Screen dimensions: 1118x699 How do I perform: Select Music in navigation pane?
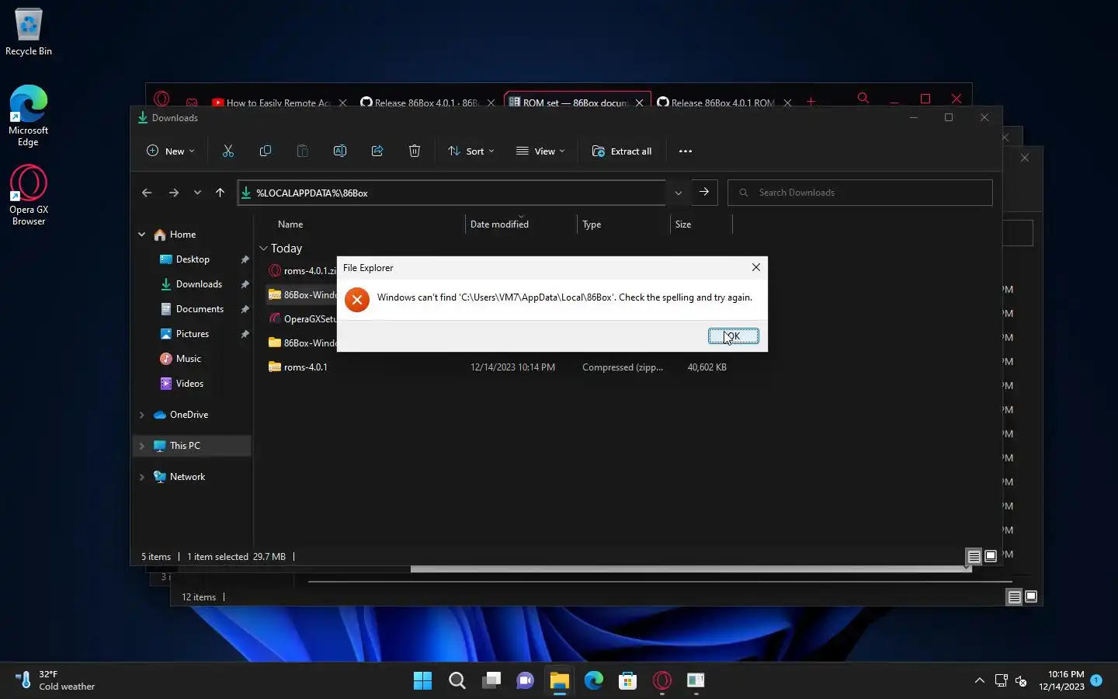click(x=188, y=359)
